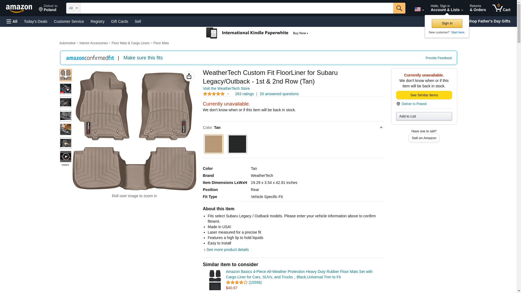Click the search text field
This screenshot has width=521, height=293.
236,8
